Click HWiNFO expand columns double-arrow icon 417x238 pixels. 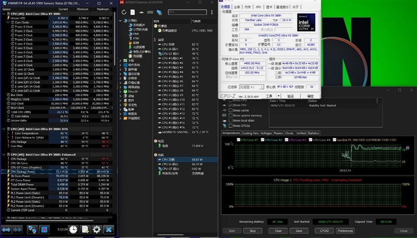7,229
